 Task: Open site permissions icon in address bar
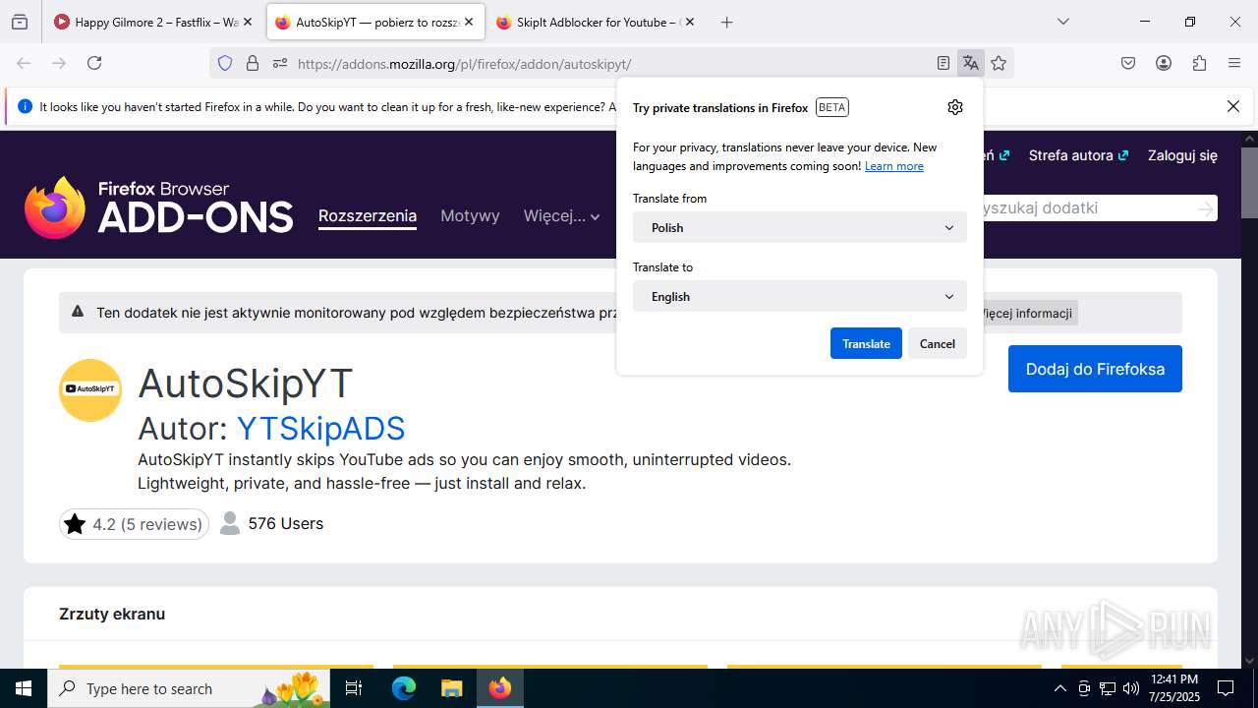click(280, 63)
